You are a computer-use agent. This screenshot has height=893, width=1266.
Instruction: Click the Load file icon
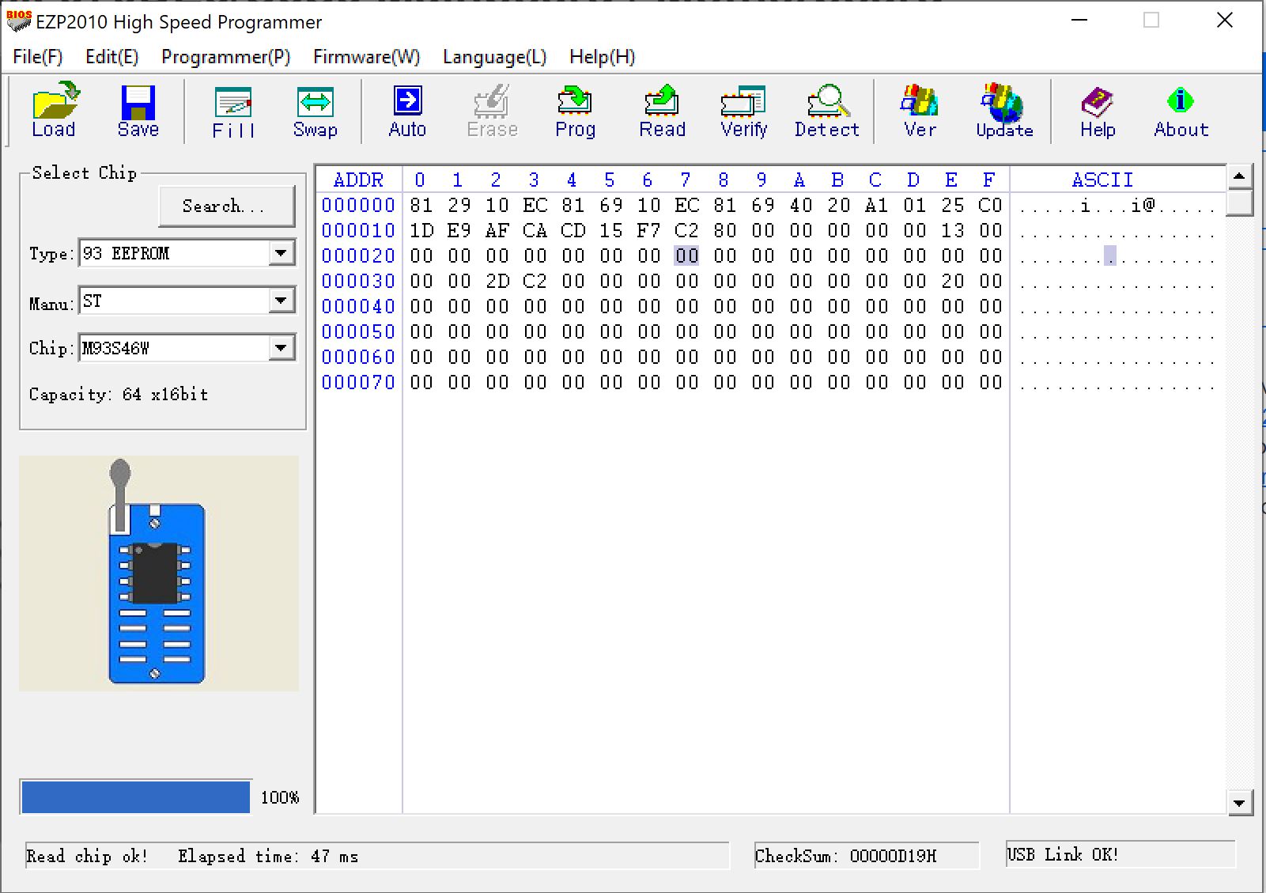tap(54, 111)
